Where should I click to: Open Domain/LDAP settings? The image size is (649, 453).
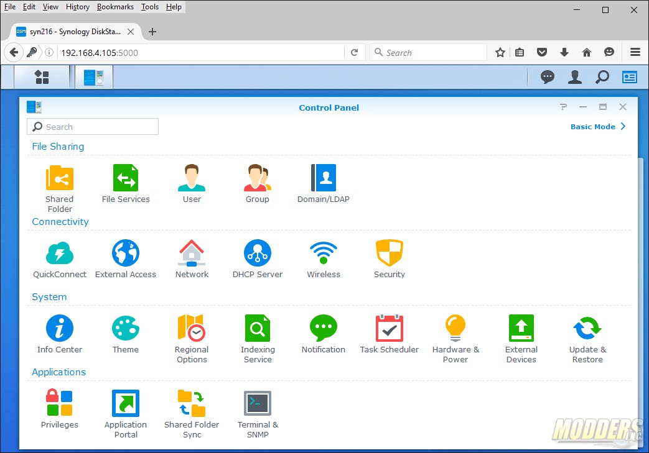tap(324, 184)
